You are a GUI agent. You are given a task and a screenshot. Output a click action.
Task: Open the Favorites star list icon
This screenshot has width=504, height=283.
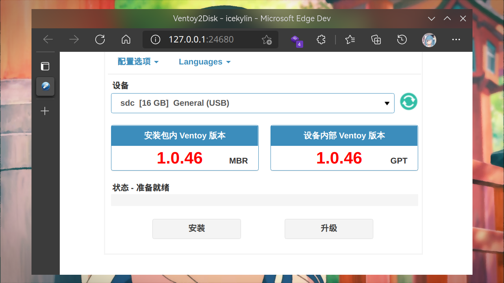pos(350,39)
